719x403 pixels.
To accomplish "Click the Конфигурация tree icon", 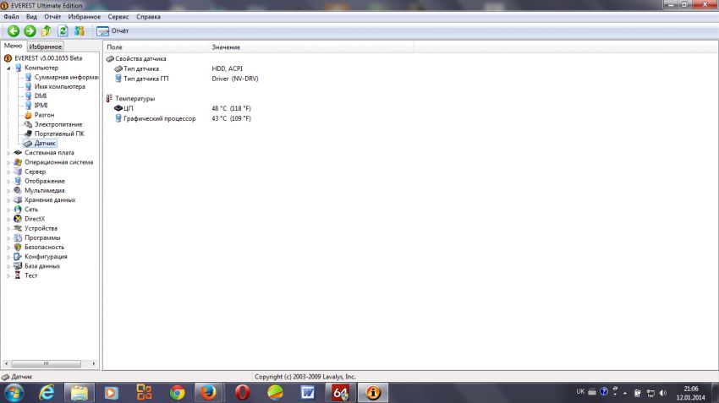I will pyautogui.click(x=18, y=257).
